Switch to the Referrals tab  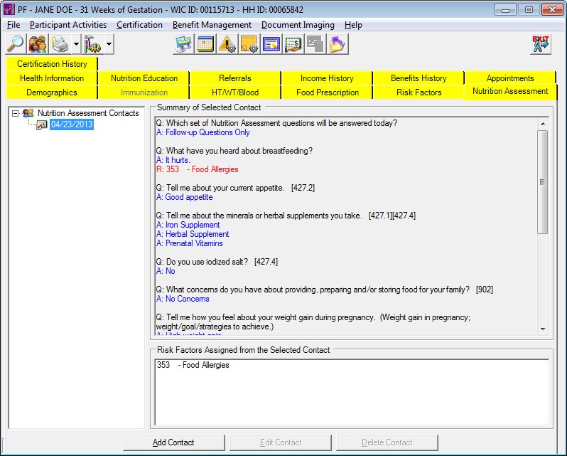235,78
